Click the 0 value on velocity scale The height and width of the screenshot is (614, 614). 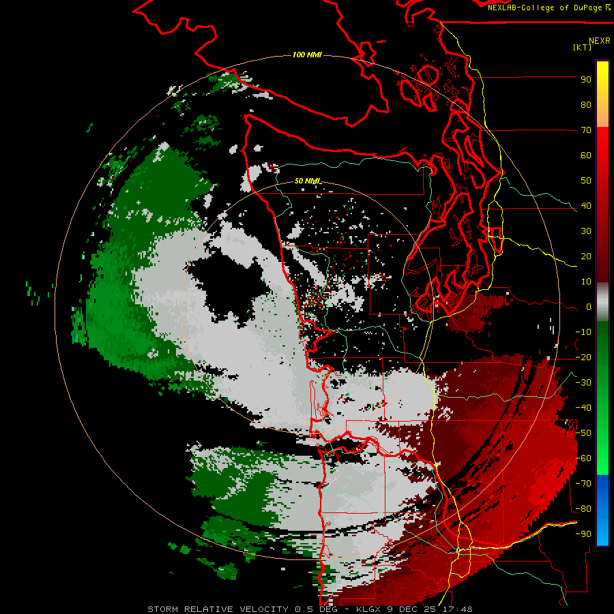tap(589, 307)
